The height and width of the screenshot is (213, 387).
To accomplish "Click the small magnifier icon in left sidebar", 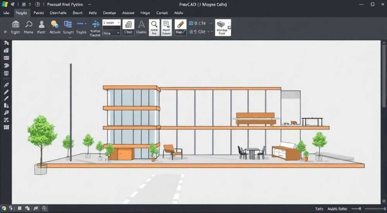I will [6, 113].
